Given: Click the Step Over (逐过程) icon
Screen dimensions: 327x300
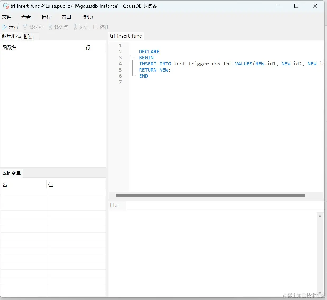Looking at the screenshot, I should 25,27.
